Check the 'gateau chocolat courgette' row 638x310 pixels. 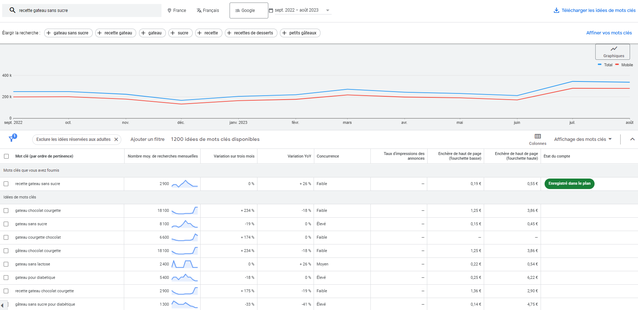coord(6,211)
